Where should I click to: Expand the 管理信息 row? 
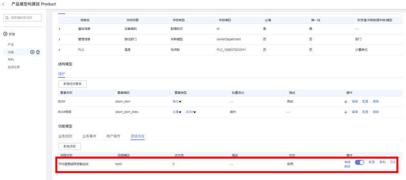[x=59, y=39]
